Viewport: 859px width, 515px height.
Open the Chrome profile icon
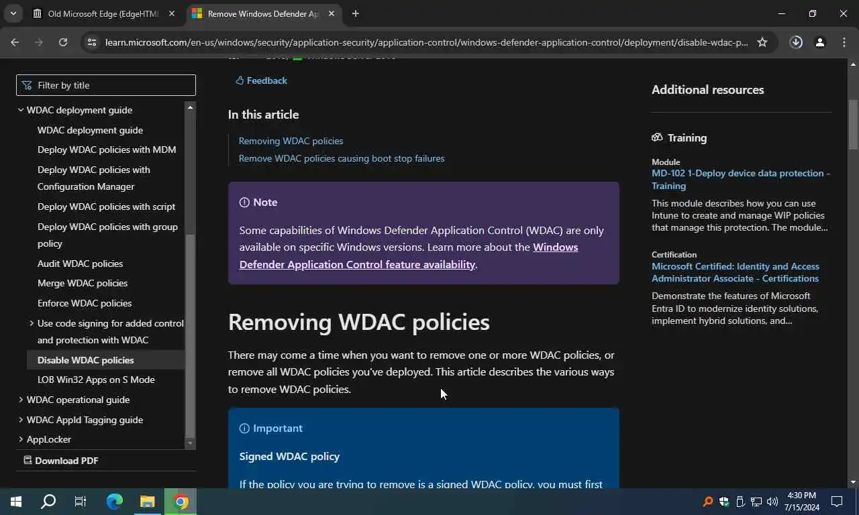tap(819, 42)
